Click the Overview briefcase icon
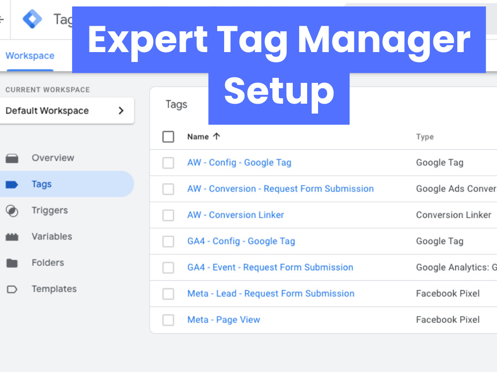 pos(12,158)
